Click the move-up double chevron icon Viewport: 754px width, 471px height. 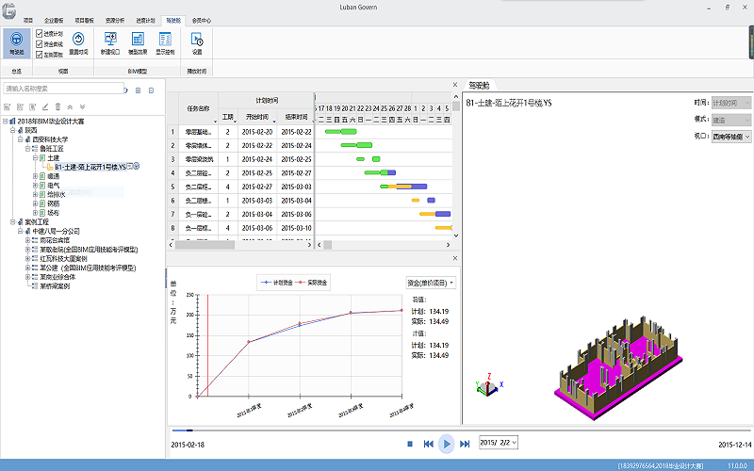coord(70,106)
